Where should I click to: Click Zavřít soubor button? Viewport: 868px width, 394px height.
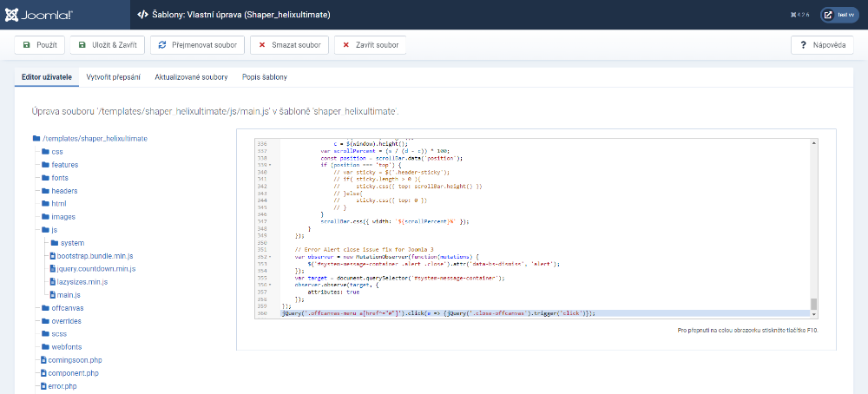(x=371, y=45)
